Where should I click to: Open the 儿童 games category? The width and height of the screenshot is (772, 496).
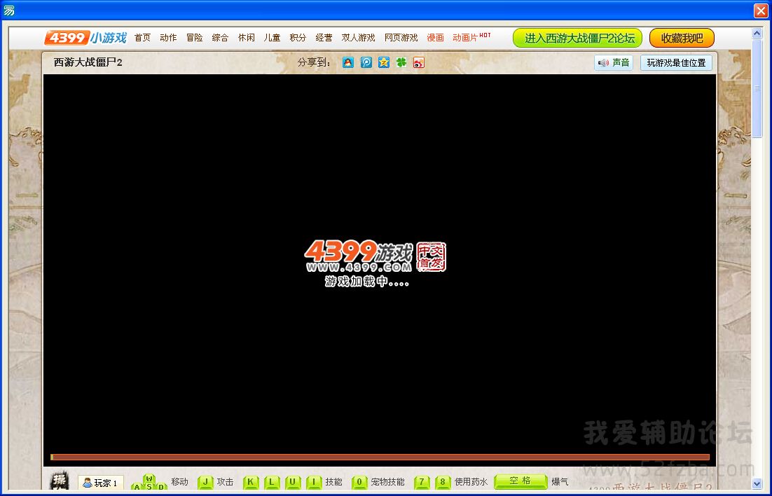(272, 37)
